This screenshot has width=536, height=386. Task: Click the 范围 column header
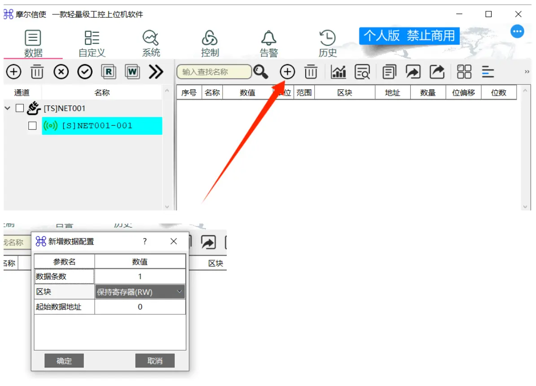click(x=304, y=92)
